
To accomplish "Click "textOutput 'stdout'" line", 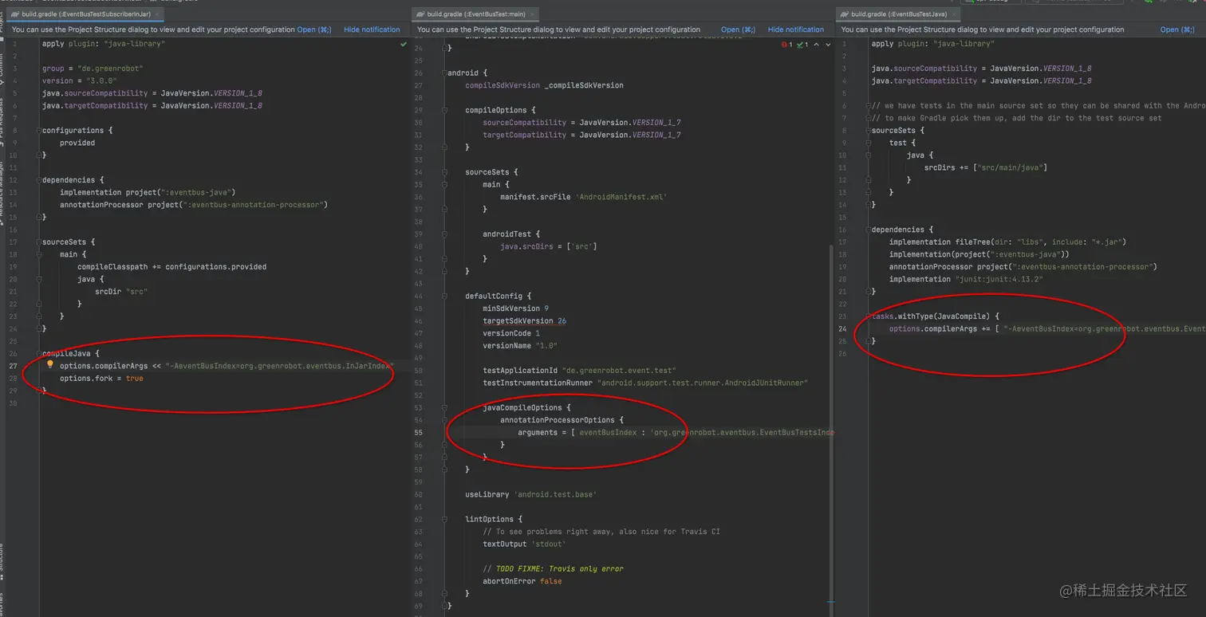I will tap(524, 544).
